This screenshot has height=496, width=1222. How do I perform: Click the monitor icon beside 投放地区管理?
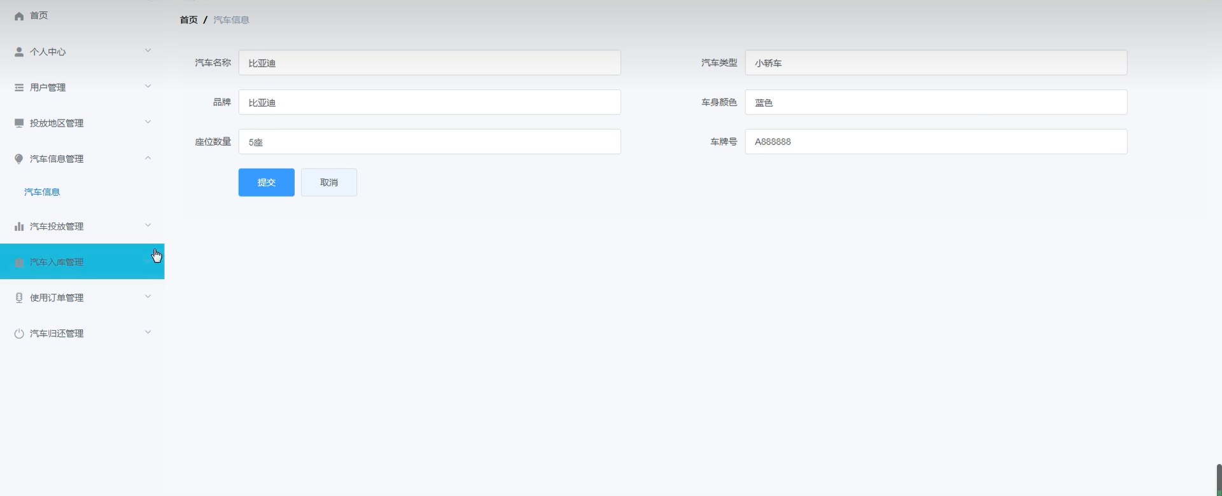[19, 123]
